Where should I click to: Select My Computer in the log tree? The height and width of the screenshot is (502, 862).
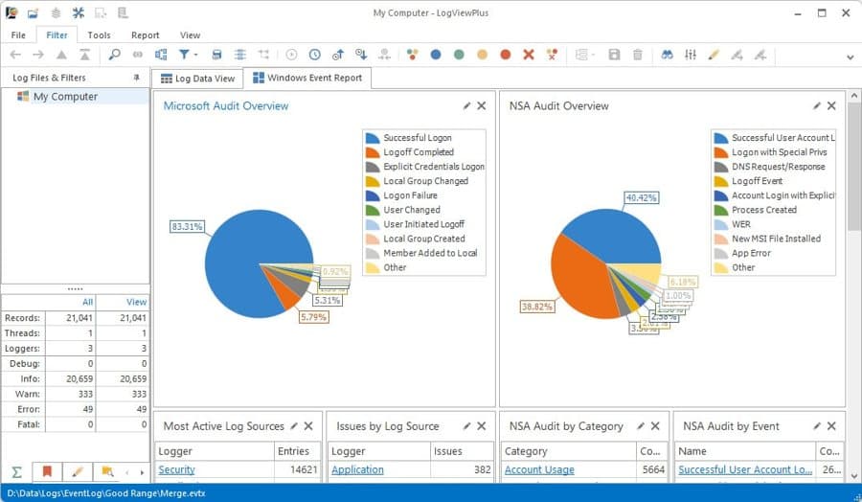click(x=65, y=97)
